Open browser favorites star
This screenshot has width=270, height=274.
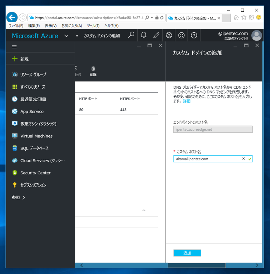[x=244, y=17]
